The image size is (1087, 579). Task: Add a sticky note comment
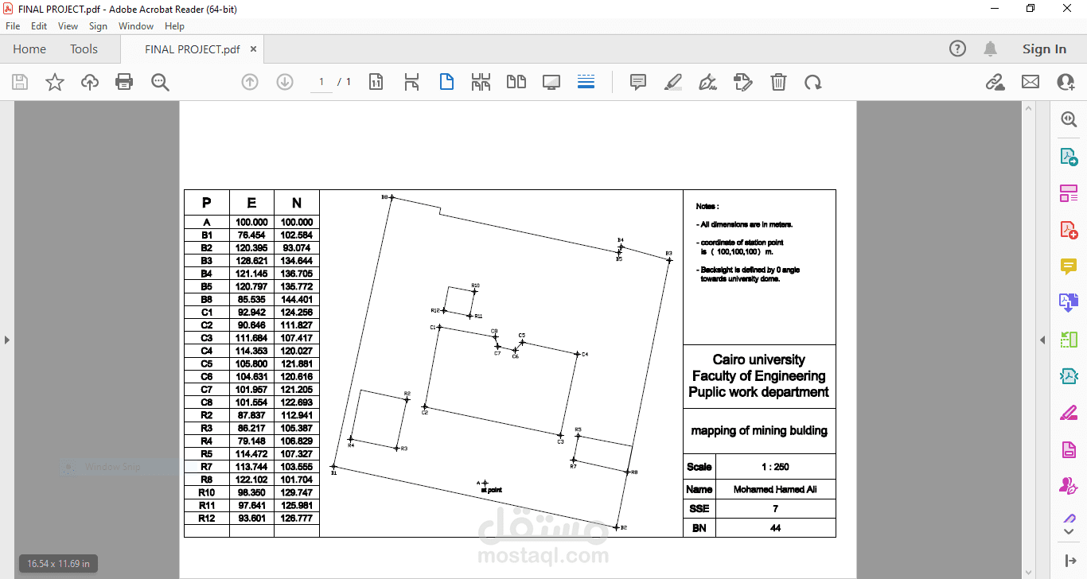coord(638,82)
